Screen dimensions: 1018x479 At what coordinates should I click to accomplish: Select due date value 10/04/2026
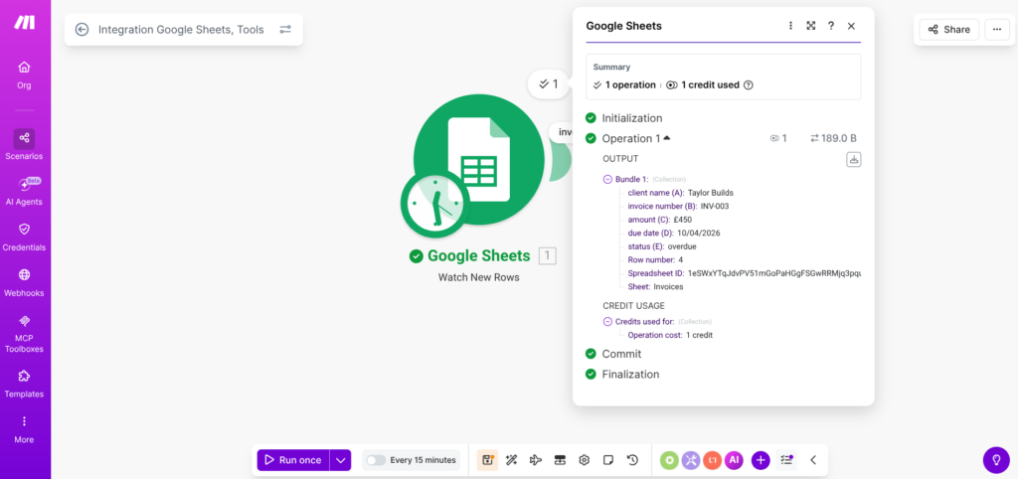pos(697,233)
